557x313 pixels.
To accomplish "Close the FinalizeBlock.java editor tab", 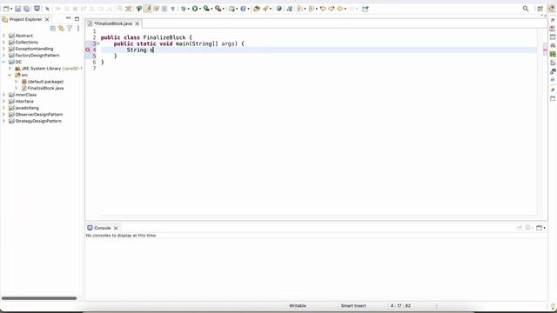I will click(138, 23).
